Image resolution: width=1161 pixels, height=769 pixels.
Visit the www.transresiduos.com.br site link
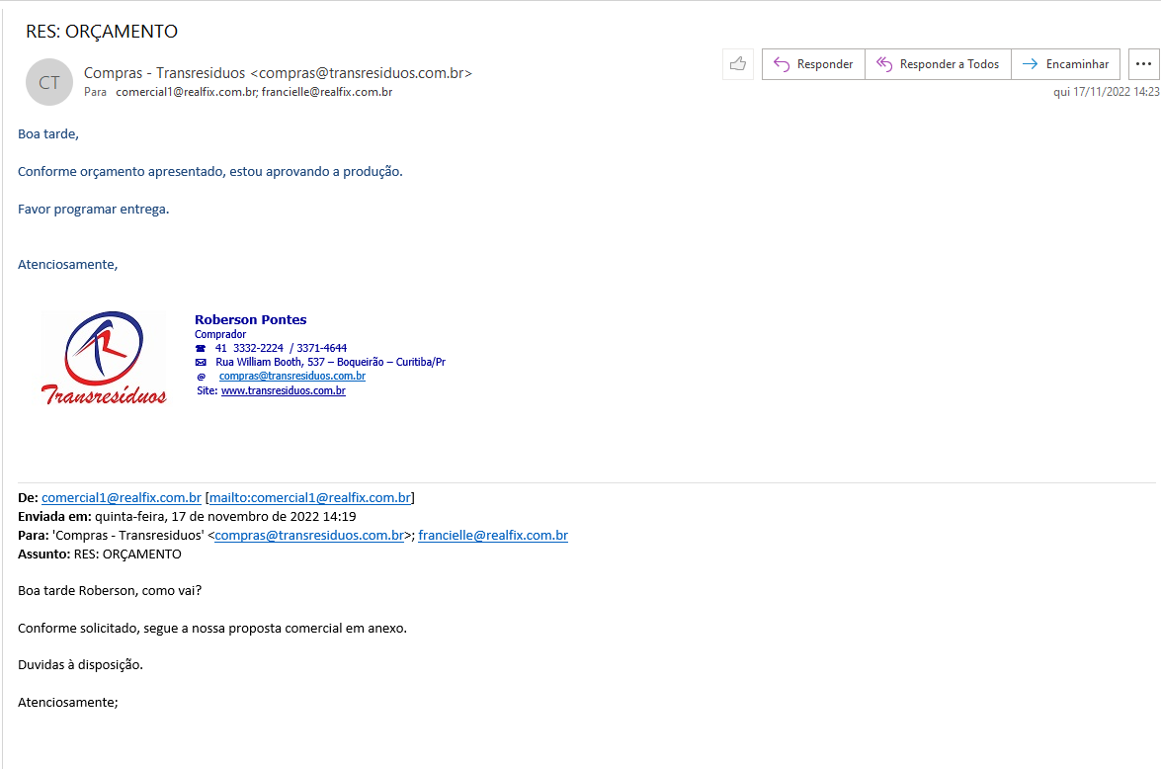[283, 390]
